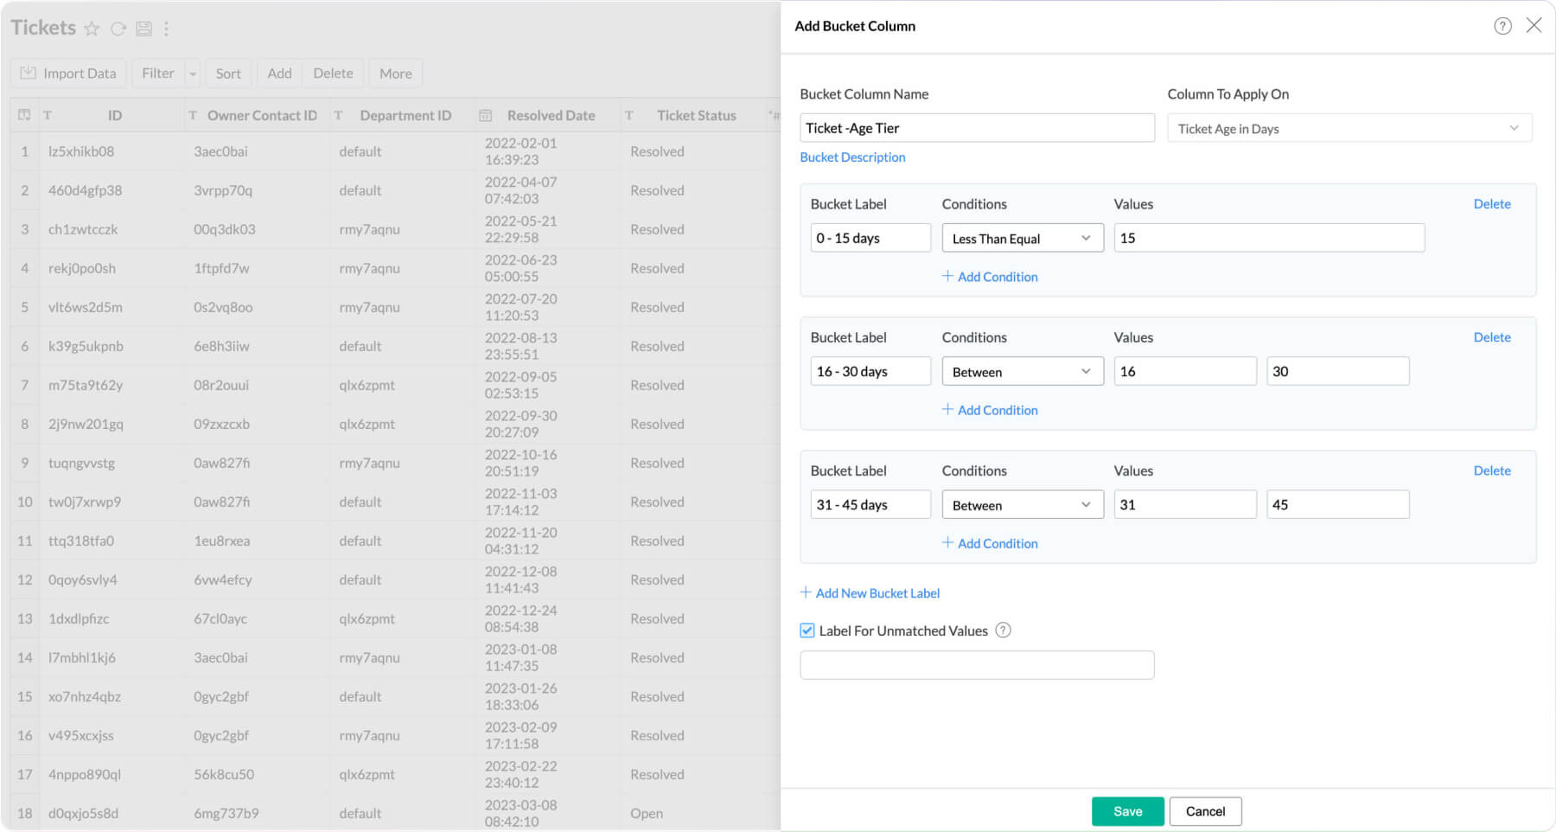Click the cell qlx6zpmt in row 7
The width and height of the screenshot is (1556, 832).
point(367,385)
